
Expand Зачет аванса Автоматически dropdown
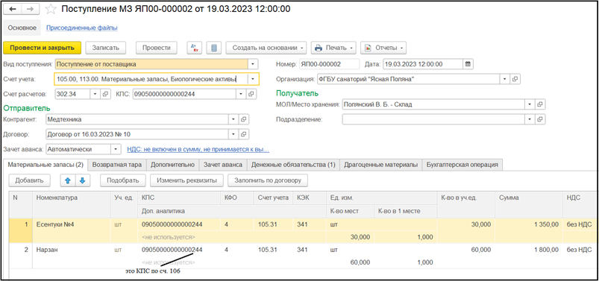(116, 150)
